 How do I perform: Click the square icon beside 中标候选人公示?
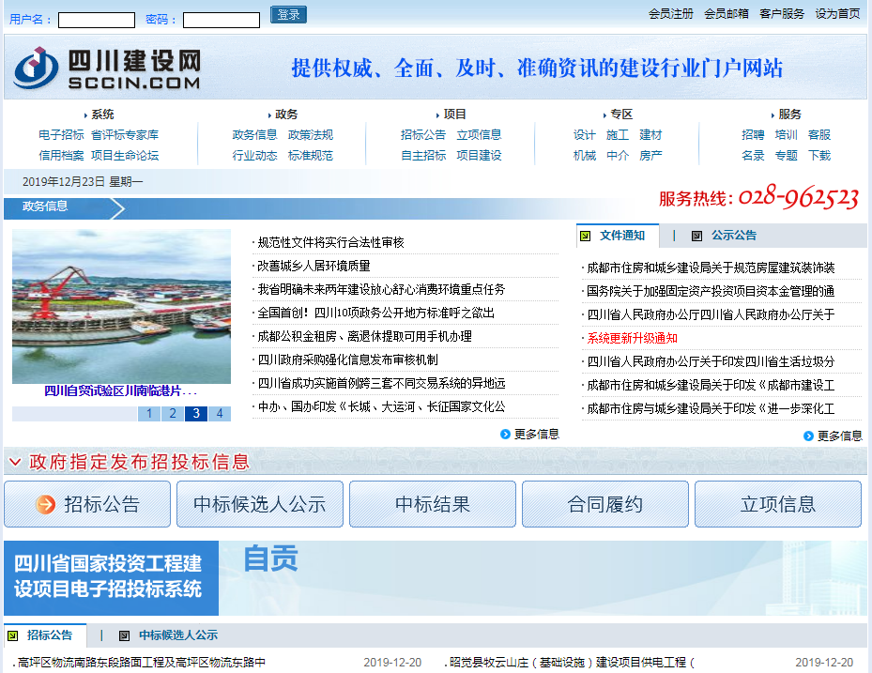point(122,635)
